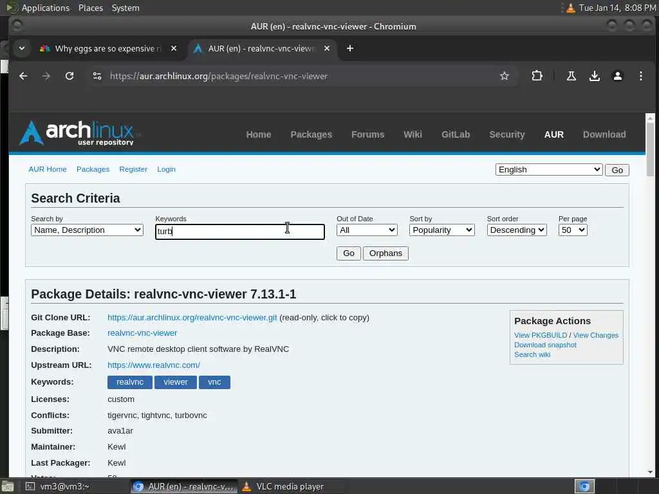Open the Out of Date dropdown
The image size is (659, 494).
click(367, 230)
